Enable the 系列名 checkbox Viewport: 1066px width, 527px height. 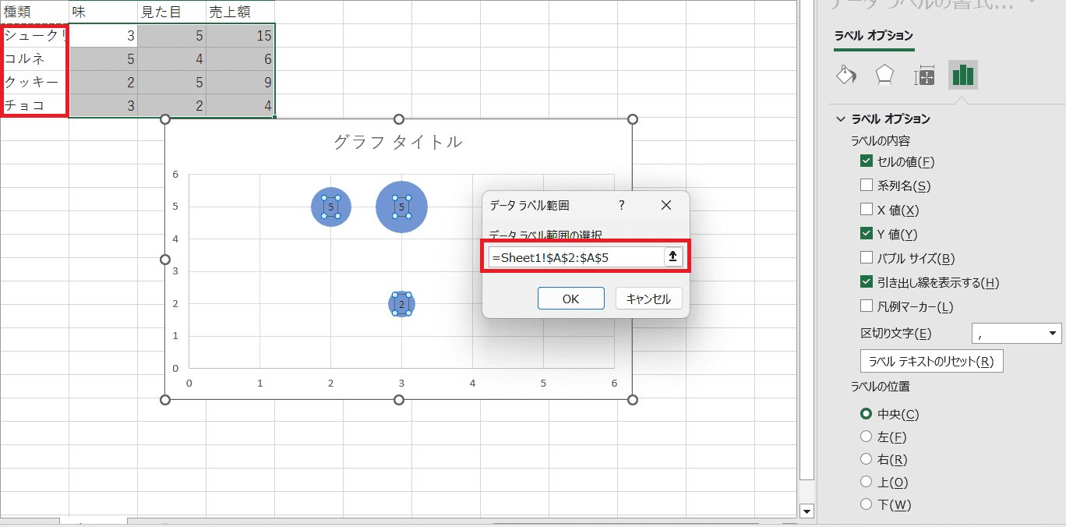(866, 186)
